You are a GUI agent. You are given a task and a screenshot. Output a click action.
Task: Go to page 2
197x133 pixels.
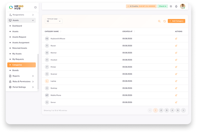click(161, 110)
